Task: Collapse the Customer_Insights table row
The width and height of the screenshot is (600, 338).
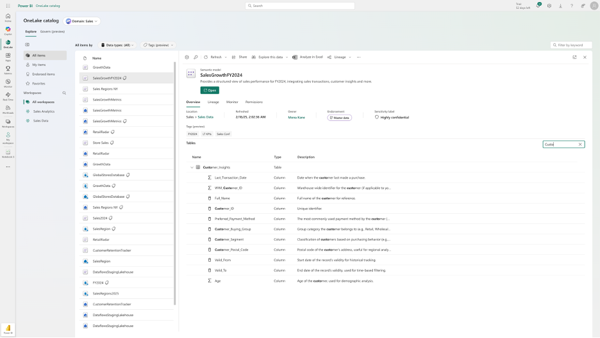Action: pos(192,167)
